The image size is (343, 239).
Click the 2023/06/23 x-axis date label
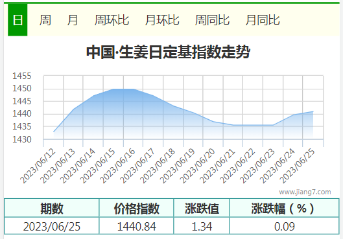pos(257,166)
